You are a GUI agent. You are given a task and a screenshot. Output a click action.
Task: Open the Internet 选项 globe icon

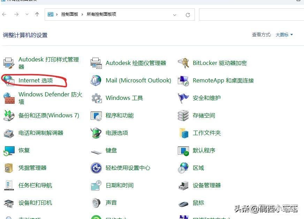[x=9, y=80]
